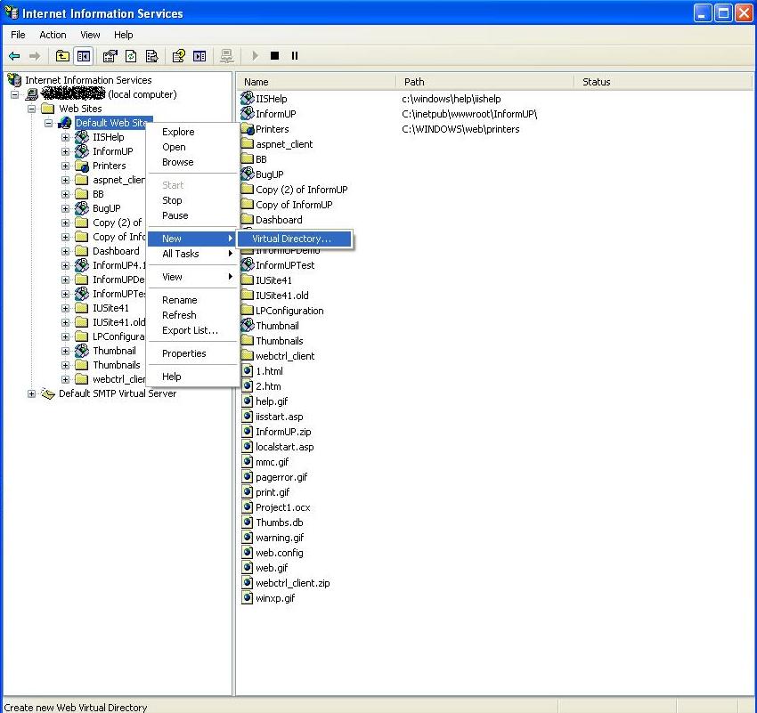This screenshot has height=713, width=757.
Task: Click the Start item play button
Action: coord(255,56)
